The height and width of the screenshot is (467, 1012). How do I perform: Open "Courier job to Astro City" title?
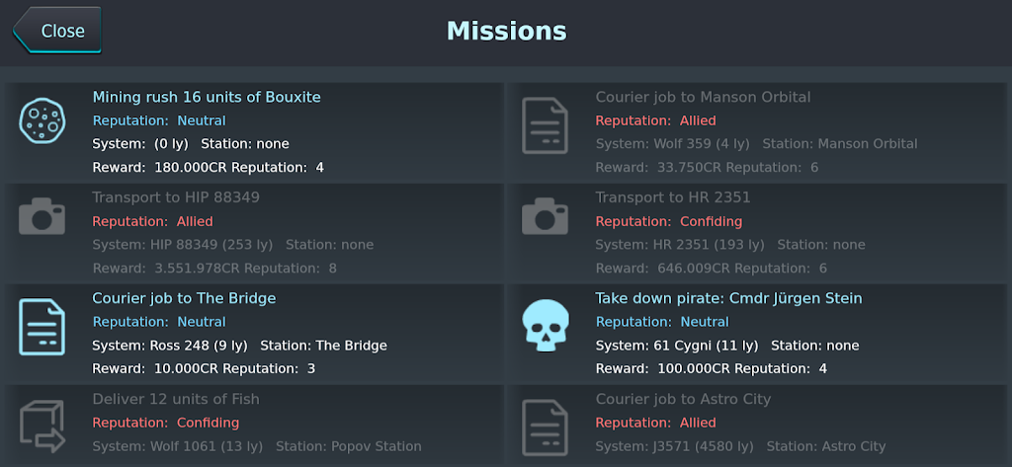[x=683, y=399]
